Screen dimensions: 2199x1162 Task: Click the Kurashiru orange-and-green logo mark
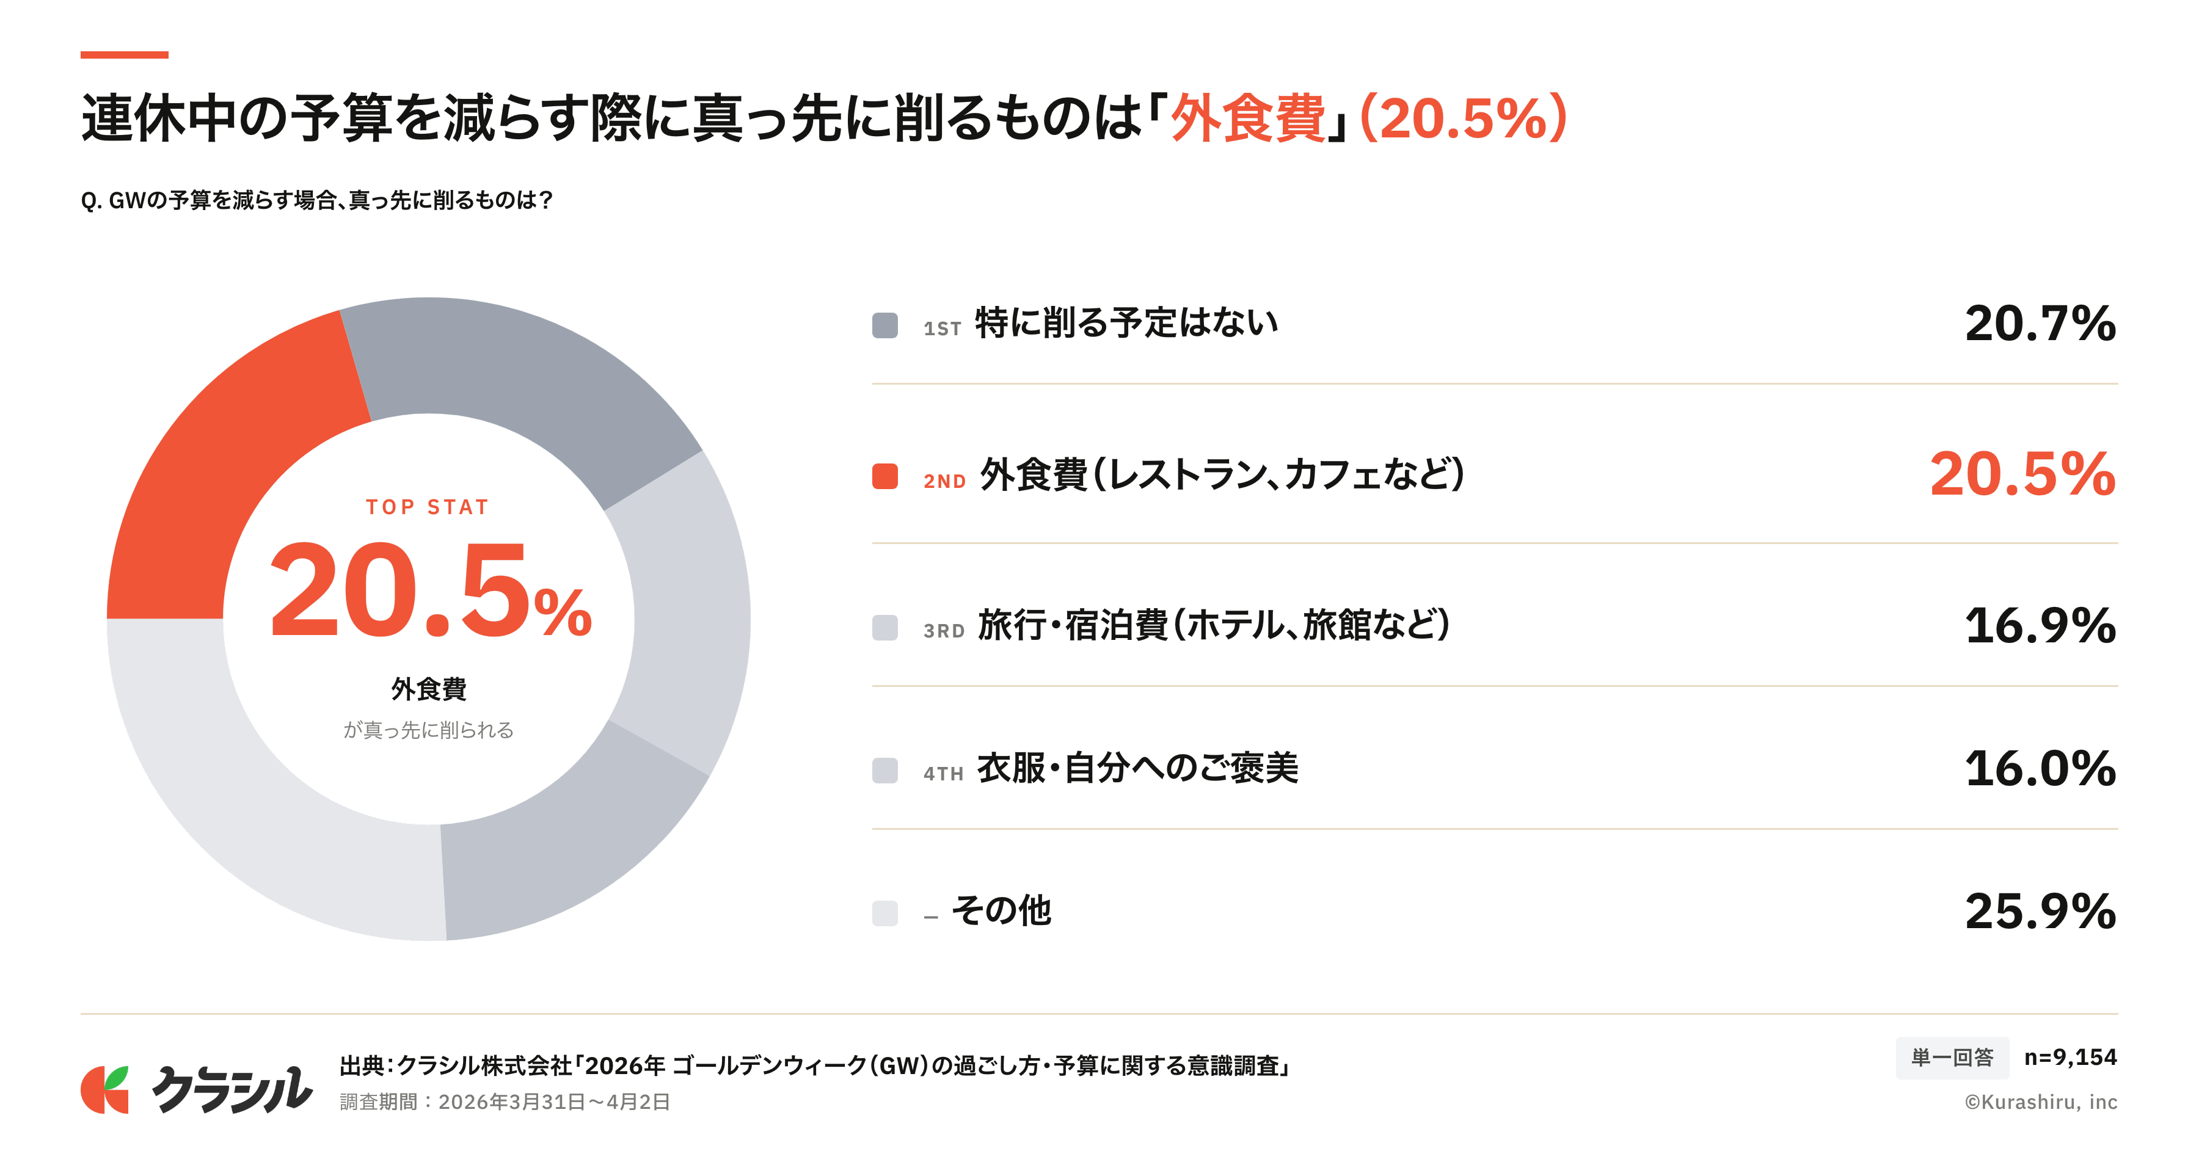pyautogui.click(x=105, y=1089)
